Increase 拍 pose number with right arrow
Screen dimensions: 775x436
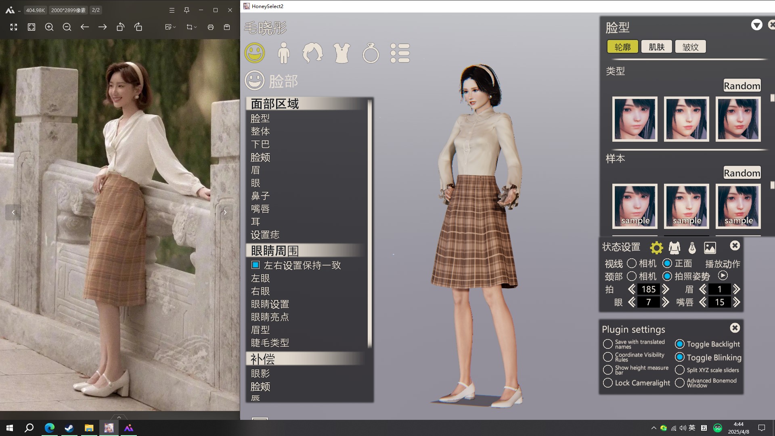coord(666,289)
